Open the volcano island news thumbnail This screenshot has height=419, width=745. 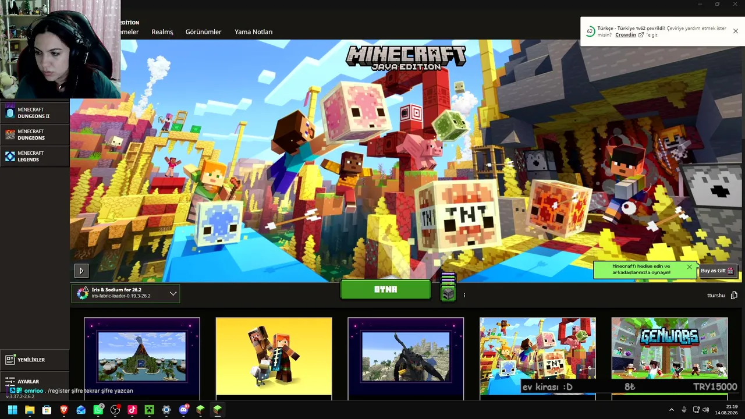click(x=142, y=358)
